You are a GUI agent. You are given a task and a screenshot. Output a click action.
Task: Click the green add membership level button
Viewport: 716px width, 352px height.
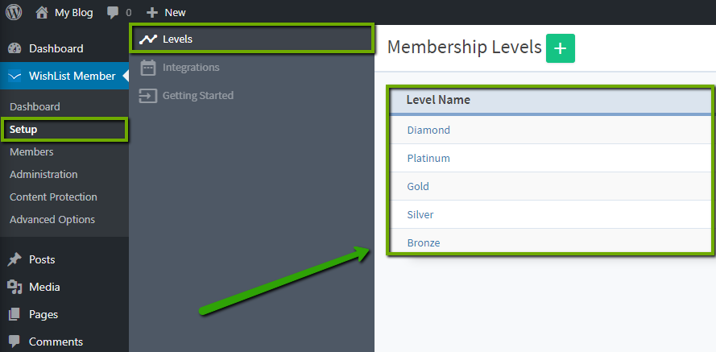click(x=560, y=48)
